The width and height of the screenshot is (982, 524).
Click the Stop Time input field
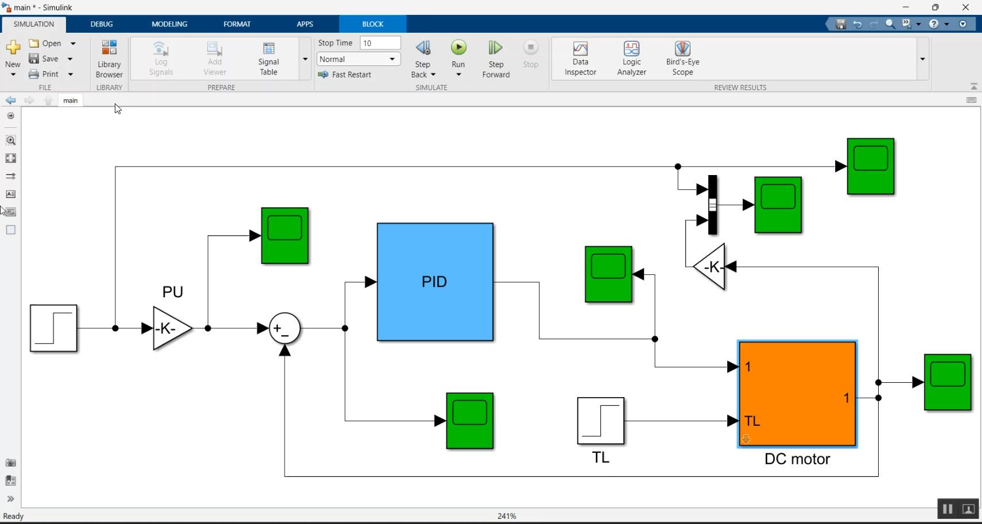380,43
